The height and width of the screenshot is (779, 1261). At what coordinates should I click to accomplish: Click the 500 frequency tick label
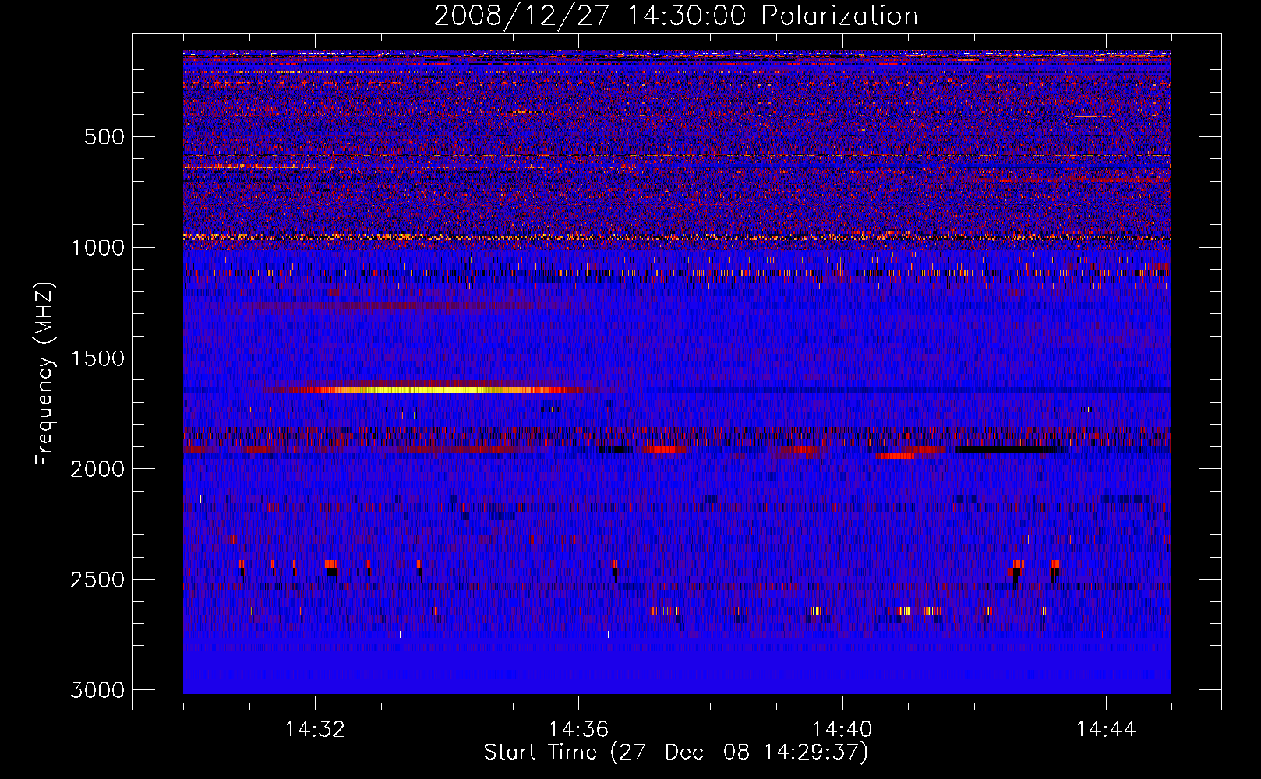coord(104,137)
